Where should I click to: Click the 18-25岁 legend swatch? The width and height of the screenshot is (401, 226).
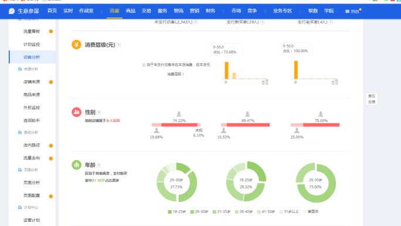point(170,212)
